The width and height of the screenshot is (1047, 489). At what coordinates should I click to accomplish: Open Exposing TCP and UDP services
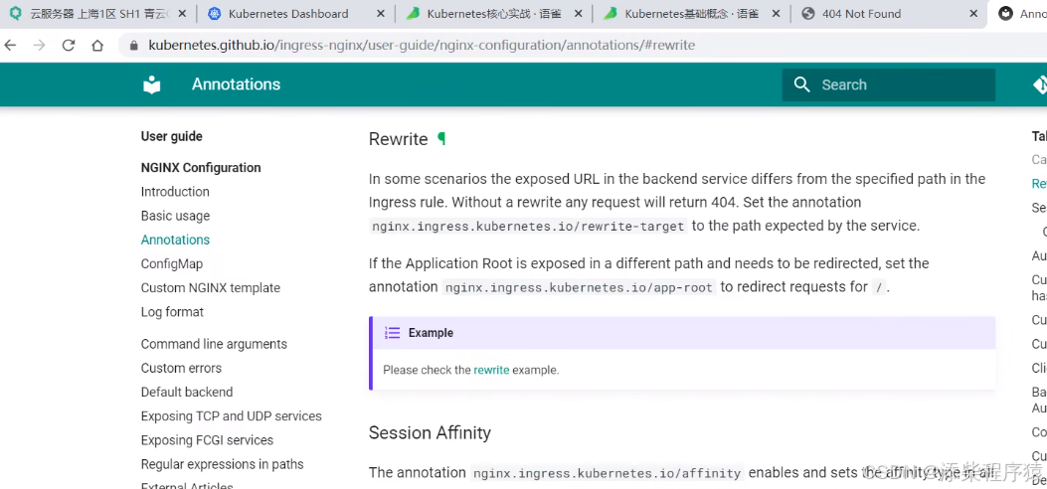point(231,415)
